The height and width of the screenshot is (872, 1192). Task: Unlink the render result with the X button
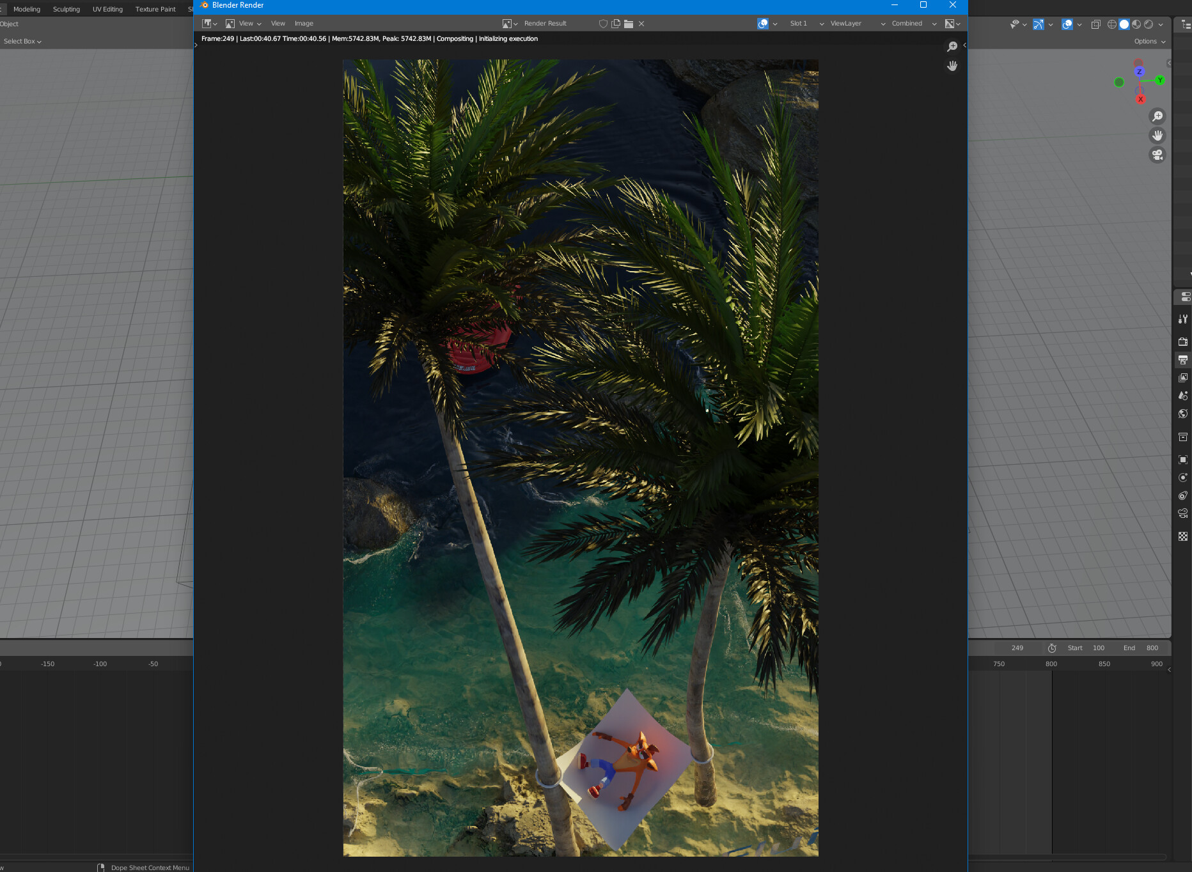point(641,23)
